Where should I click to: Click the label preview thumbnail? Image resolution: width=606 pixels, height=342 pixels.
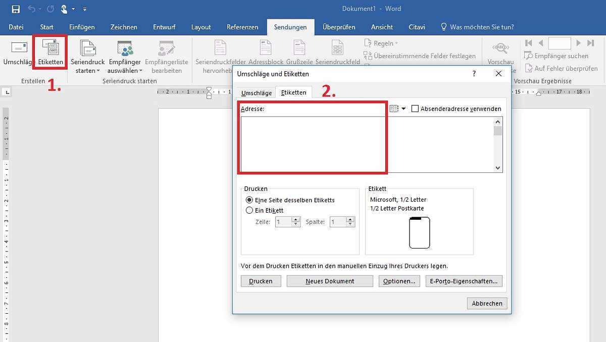coord(419,233)
